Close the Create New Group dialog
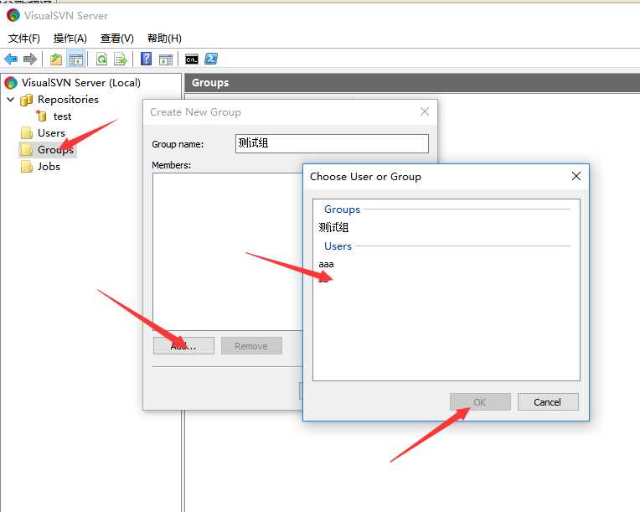 pos(425,111)
